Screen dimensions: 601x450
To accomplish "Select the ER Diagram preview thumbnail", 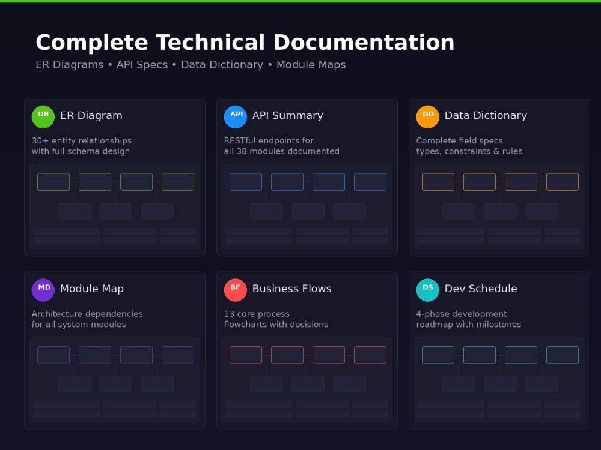I will pyautogui.click(x=115, y=206).
